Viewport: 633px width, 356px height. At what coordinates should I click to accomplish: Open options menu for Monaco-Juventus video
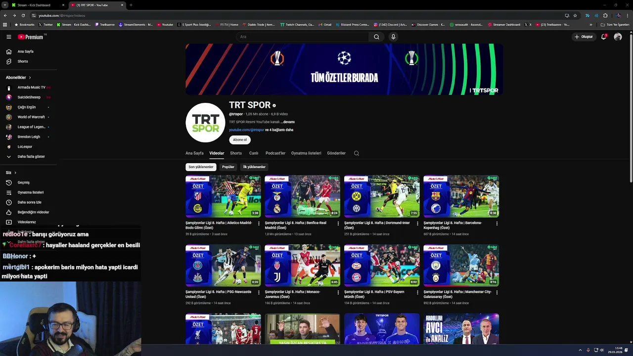pos(338,293)
